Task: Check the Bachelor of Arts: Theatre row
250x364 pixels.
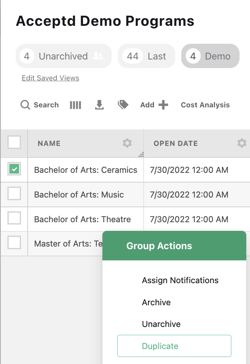Action: pos(14,219)
